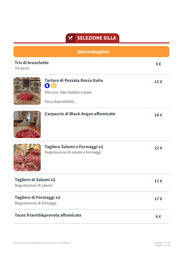Screen dimensions: 183x259
Task: Select the Tris di bruschette item
Action: click(x=32, y=63)
